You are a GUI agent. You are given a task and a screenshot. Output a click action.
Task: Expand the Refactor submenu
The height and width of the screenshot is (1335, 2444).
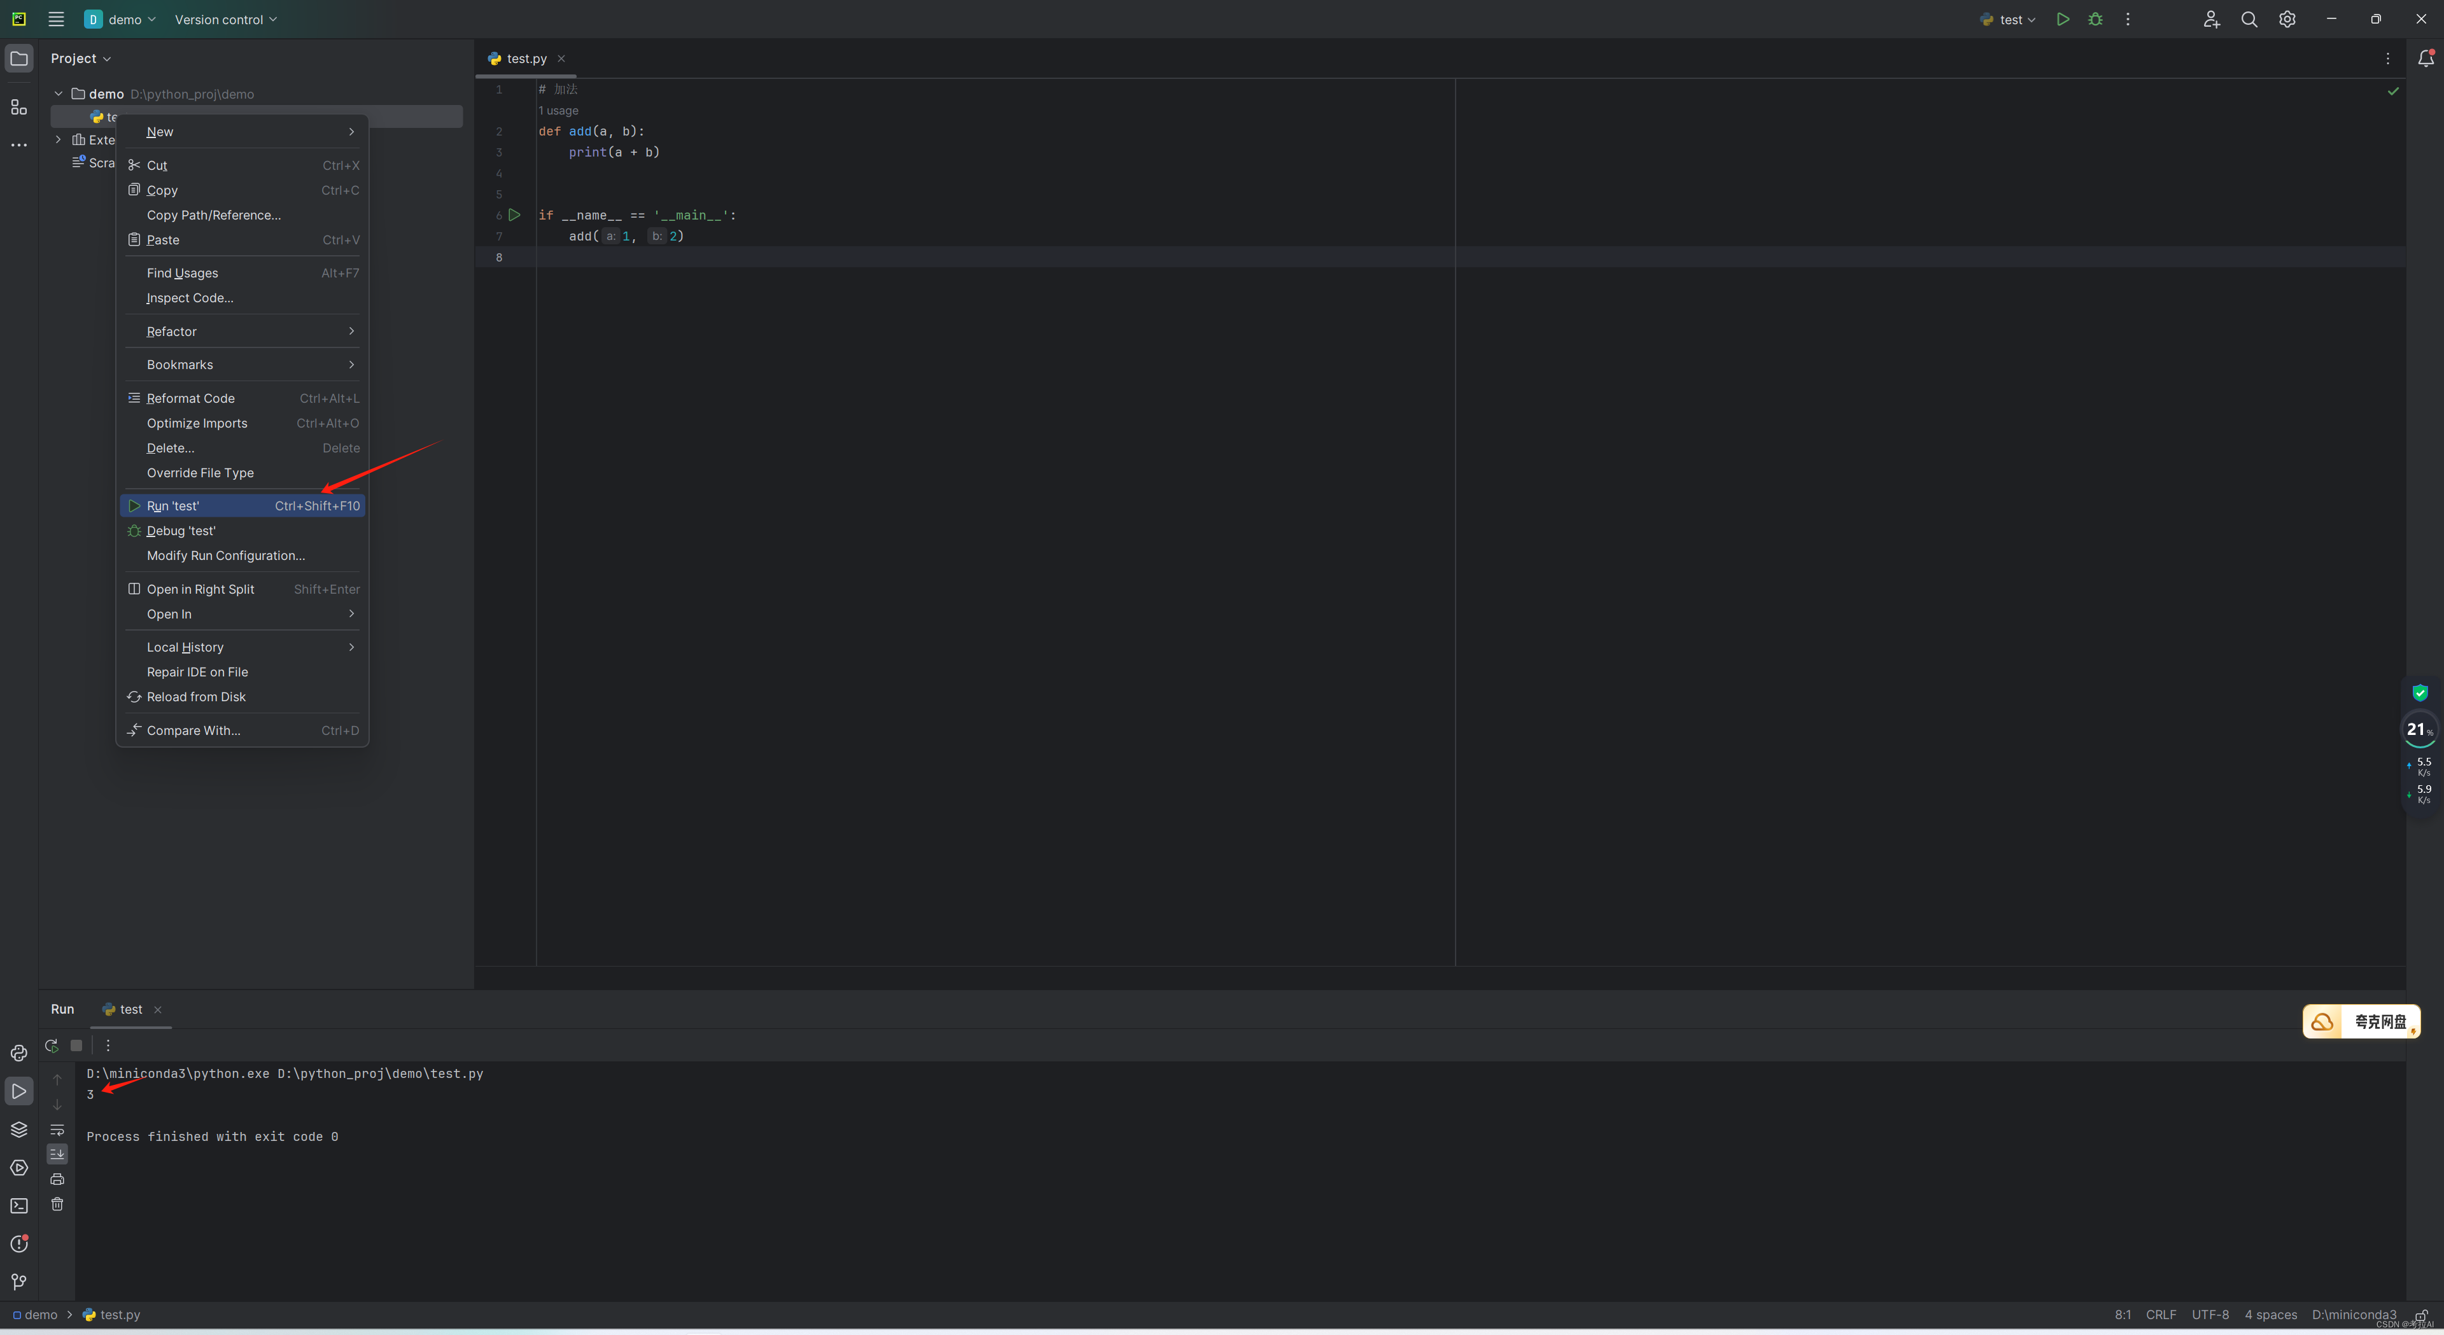click(x=242, y=331)
